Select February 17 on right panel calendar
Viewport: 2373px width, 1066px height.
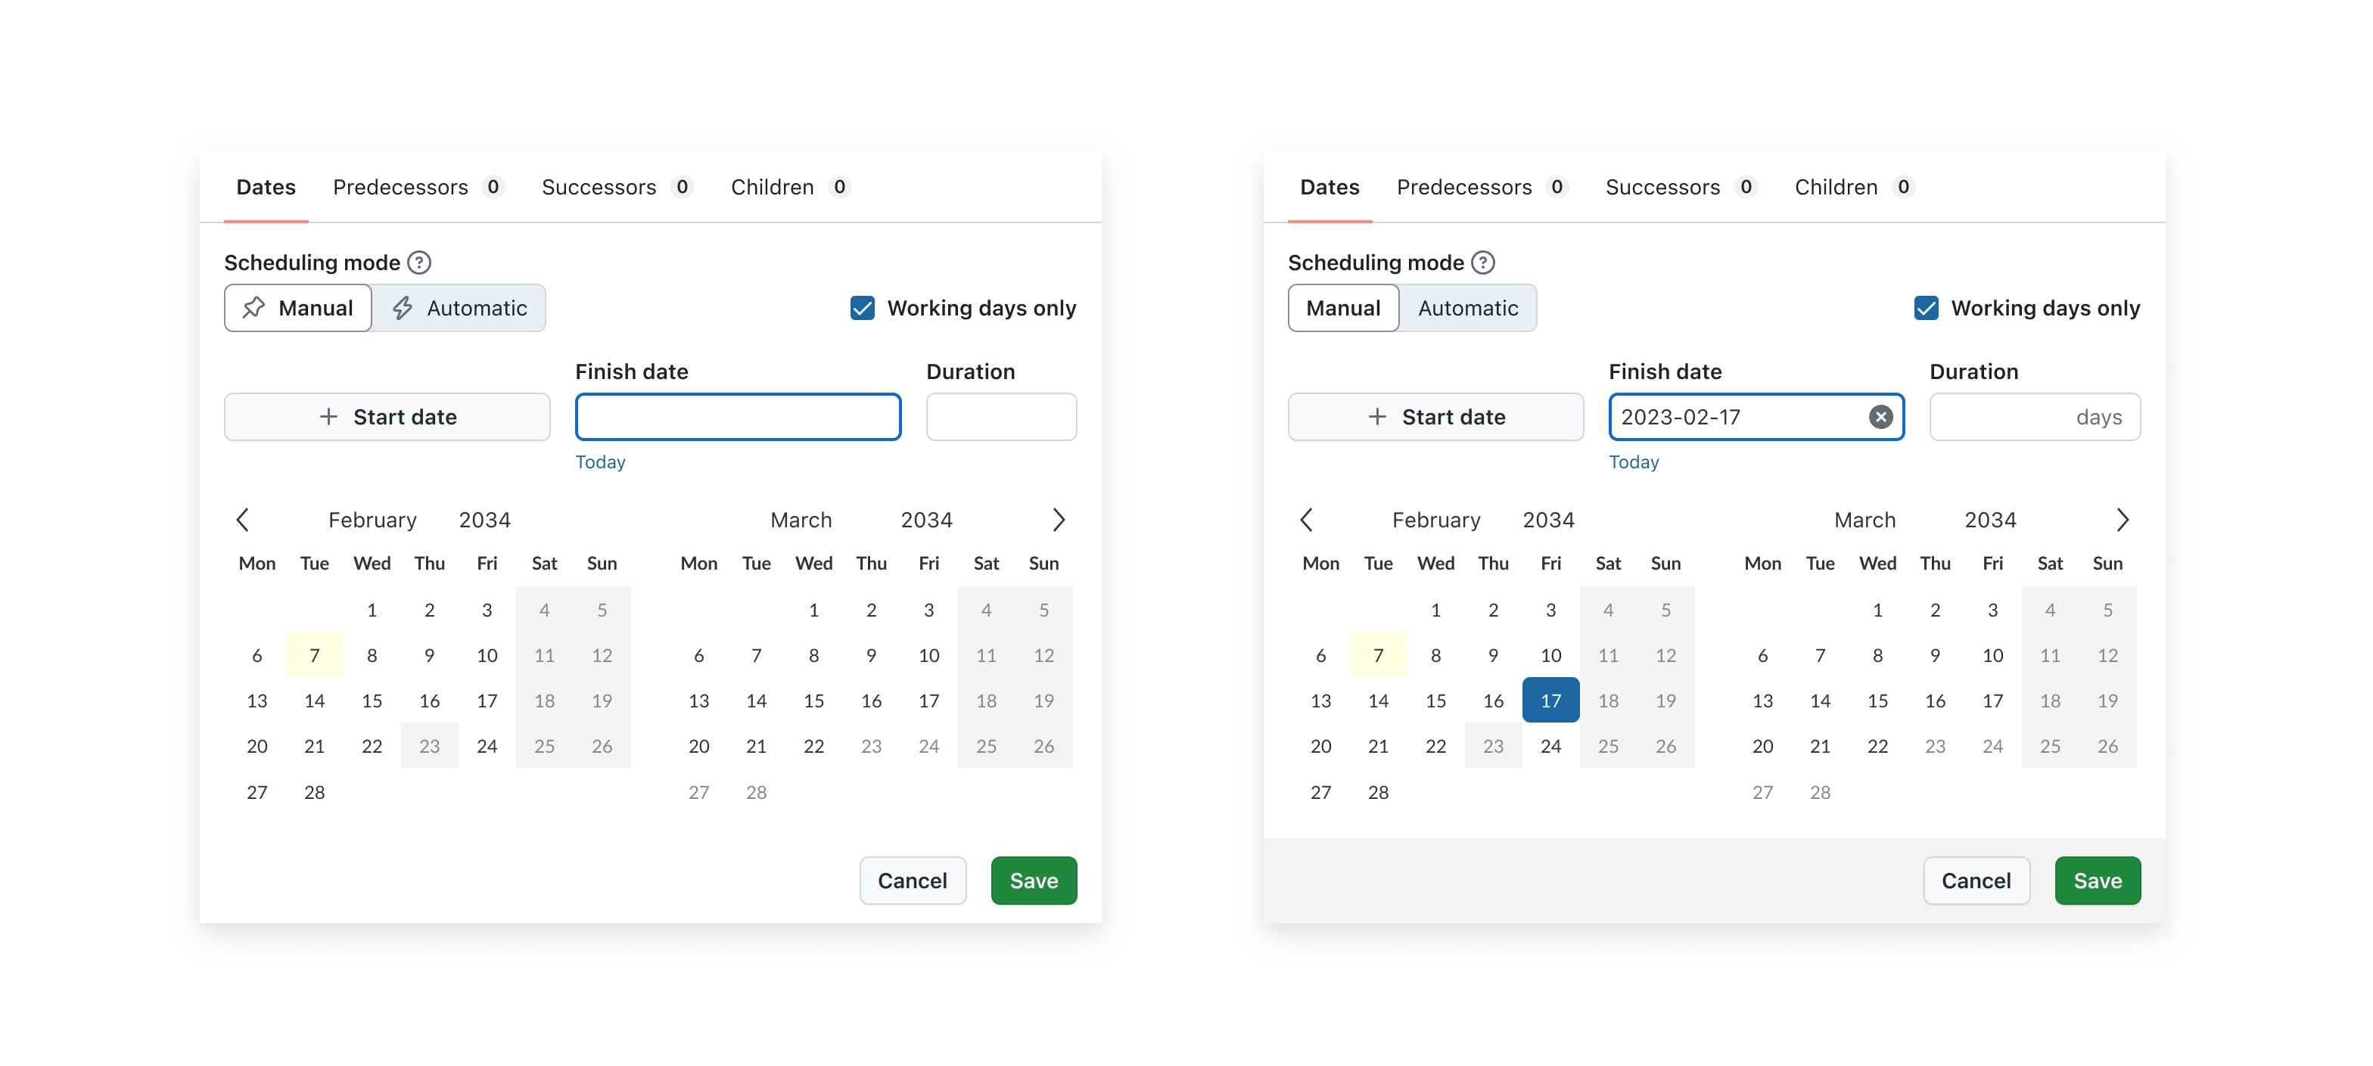click(x=1548, y=700)
